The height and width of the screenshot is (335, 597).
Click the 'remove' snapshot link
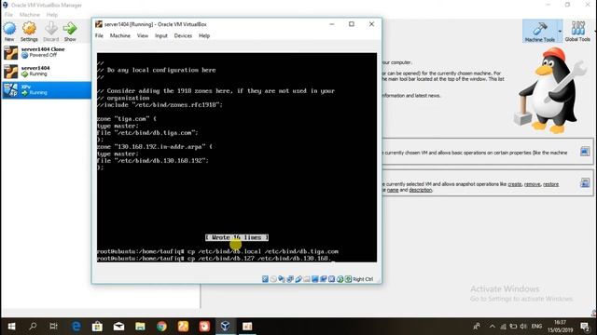point(533,184)
